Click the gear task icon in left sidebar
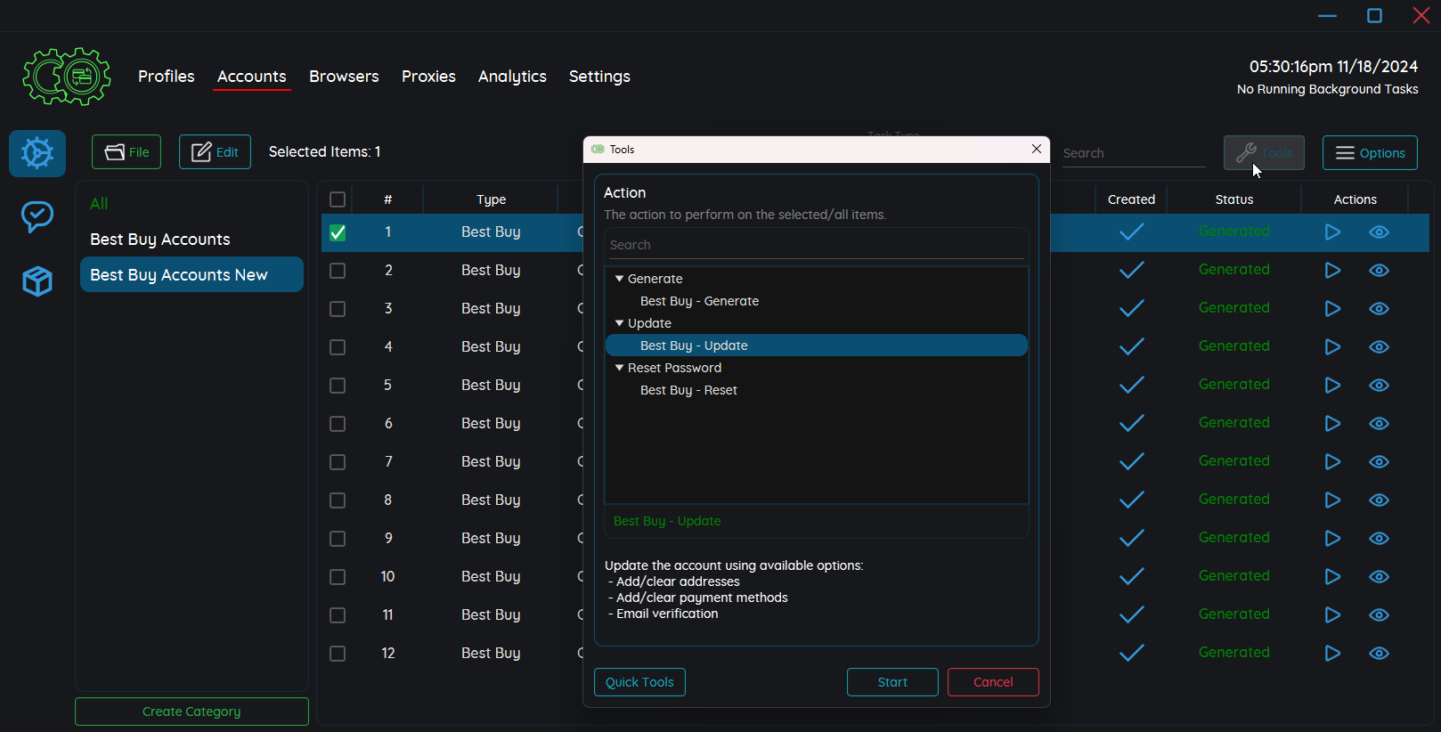Viewport: 1441px width, 732px height. pyautogui.click(x=37, y=153)
